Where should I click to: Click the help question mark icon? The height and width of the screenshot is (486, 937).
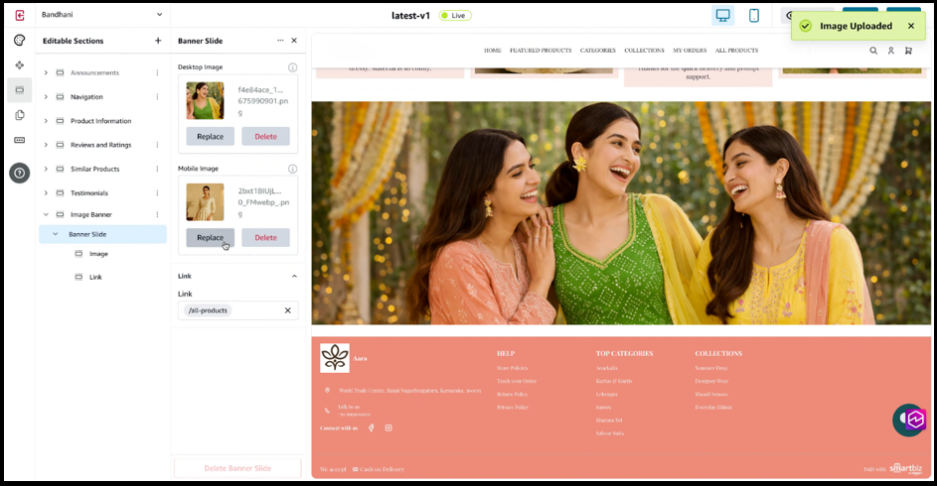click(x=19, y=173)
